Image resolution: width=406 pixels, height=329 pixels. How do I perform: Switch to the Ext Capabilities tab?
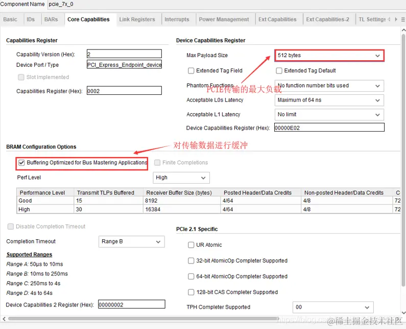coord(278,19)
